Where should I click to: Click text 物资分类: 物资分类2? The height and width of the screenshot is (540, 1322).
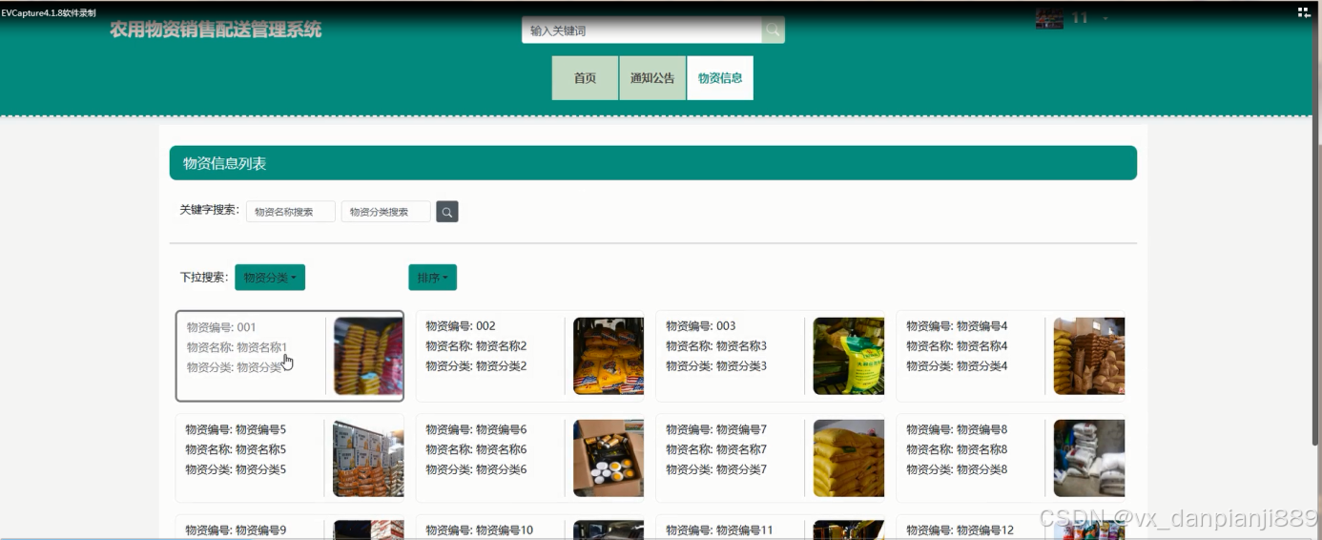click(476, 366)
